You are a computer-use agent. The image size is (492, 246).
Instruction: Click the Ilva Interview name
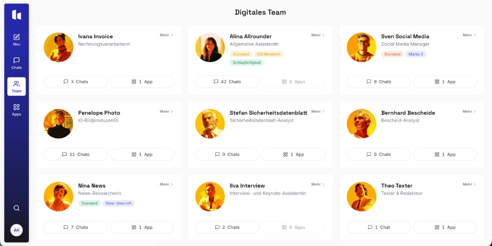coord(247,185)
